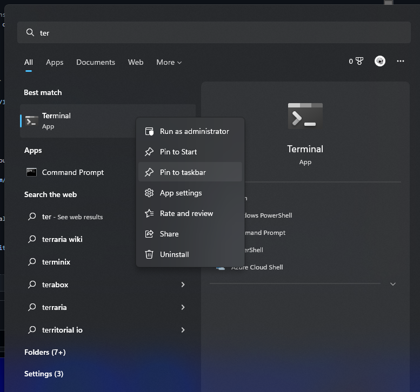
Task: Choose Rate and review
Action: (x=190, y=213)
